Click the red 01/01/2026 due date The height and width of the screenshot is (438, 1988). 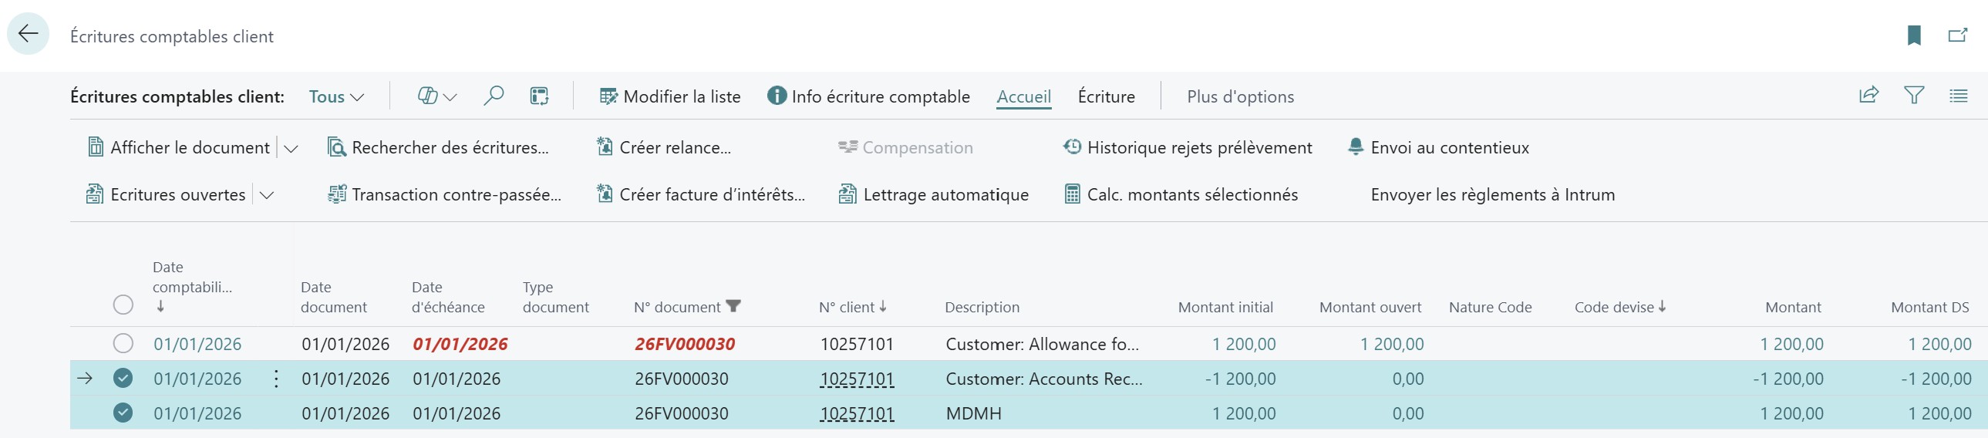[460, 344]
